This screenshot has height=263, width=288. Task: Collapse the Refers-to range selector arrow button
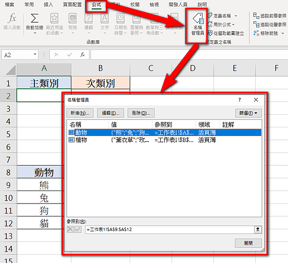(258, 229)
